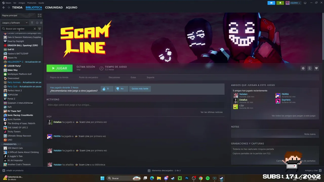Create a Nota nueva
The image size is (324, 182).
tap(310, 134)
